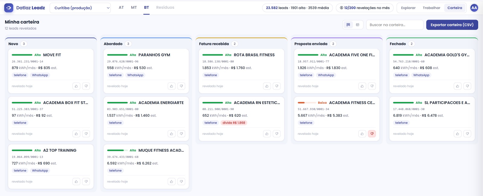Thumbs up A2 TOP TRAINING lead
The width and height of the screenshot is (483, 196).
76,182
